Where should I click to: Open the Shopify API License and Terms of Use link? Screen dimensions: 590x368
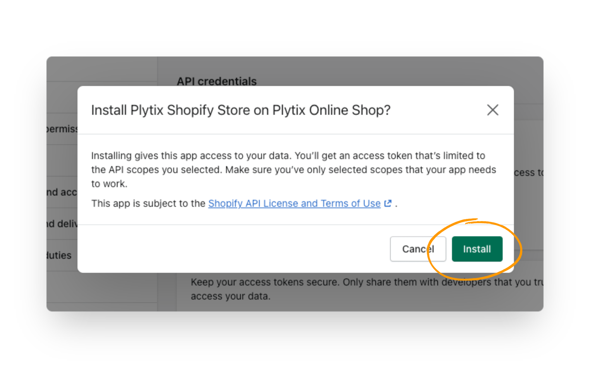point(294,203)
